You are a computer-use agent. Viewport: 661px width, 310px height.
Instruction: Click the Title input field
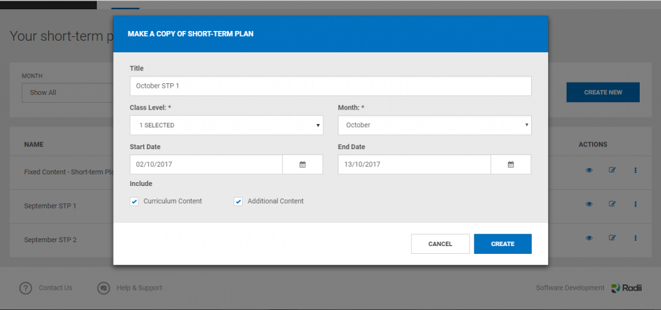(x=330, y=86)
